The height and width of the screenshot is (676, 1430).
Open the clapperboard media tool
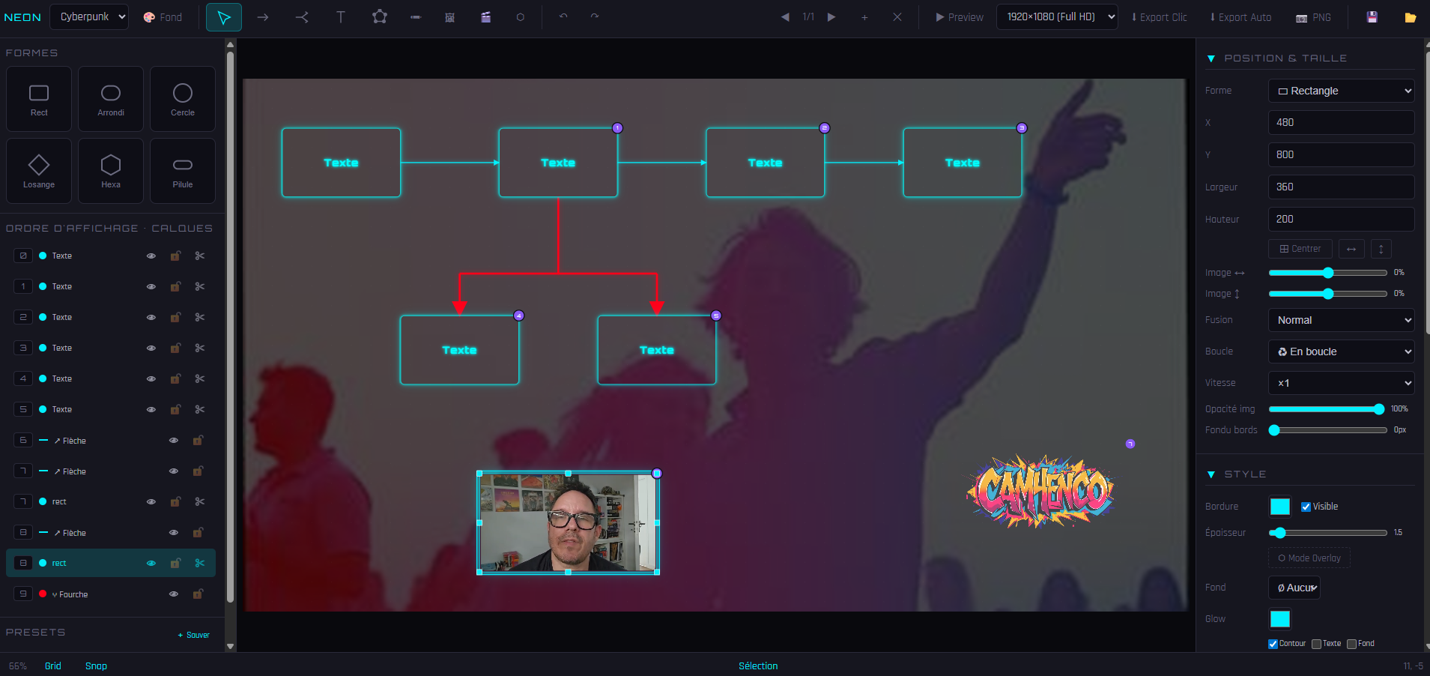click(x=486, y=16)
